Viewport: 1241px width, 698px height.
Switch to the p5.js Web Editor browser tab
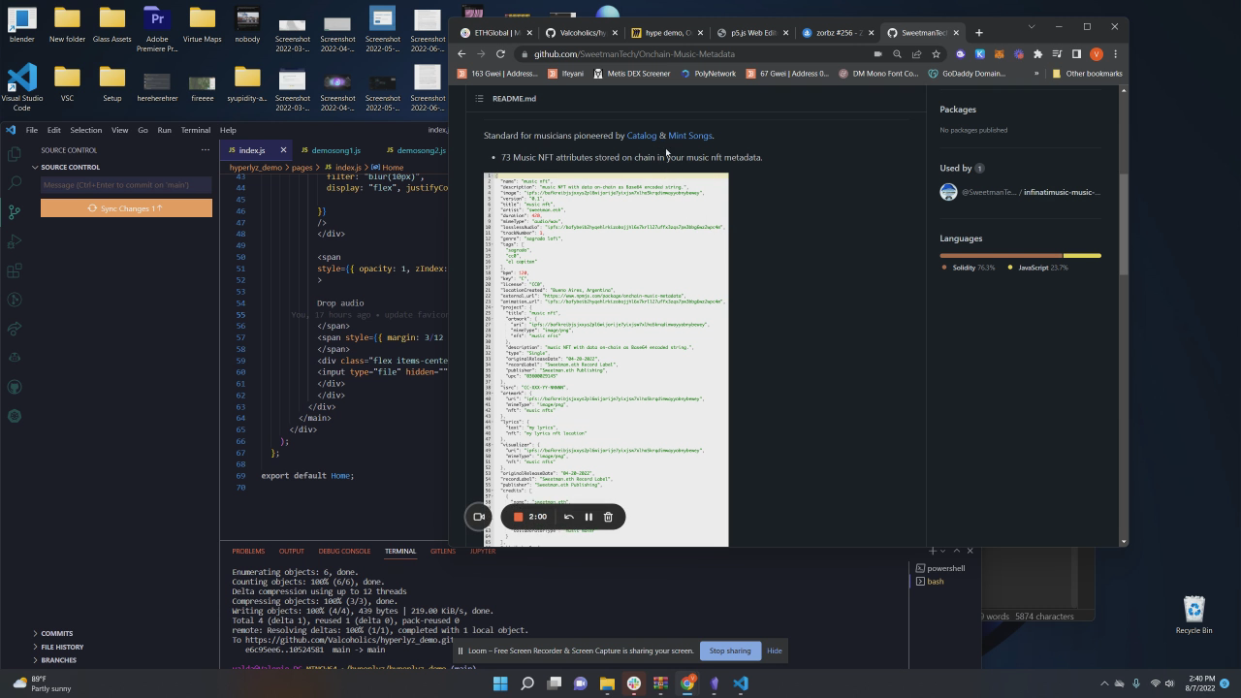click(752, 33)
